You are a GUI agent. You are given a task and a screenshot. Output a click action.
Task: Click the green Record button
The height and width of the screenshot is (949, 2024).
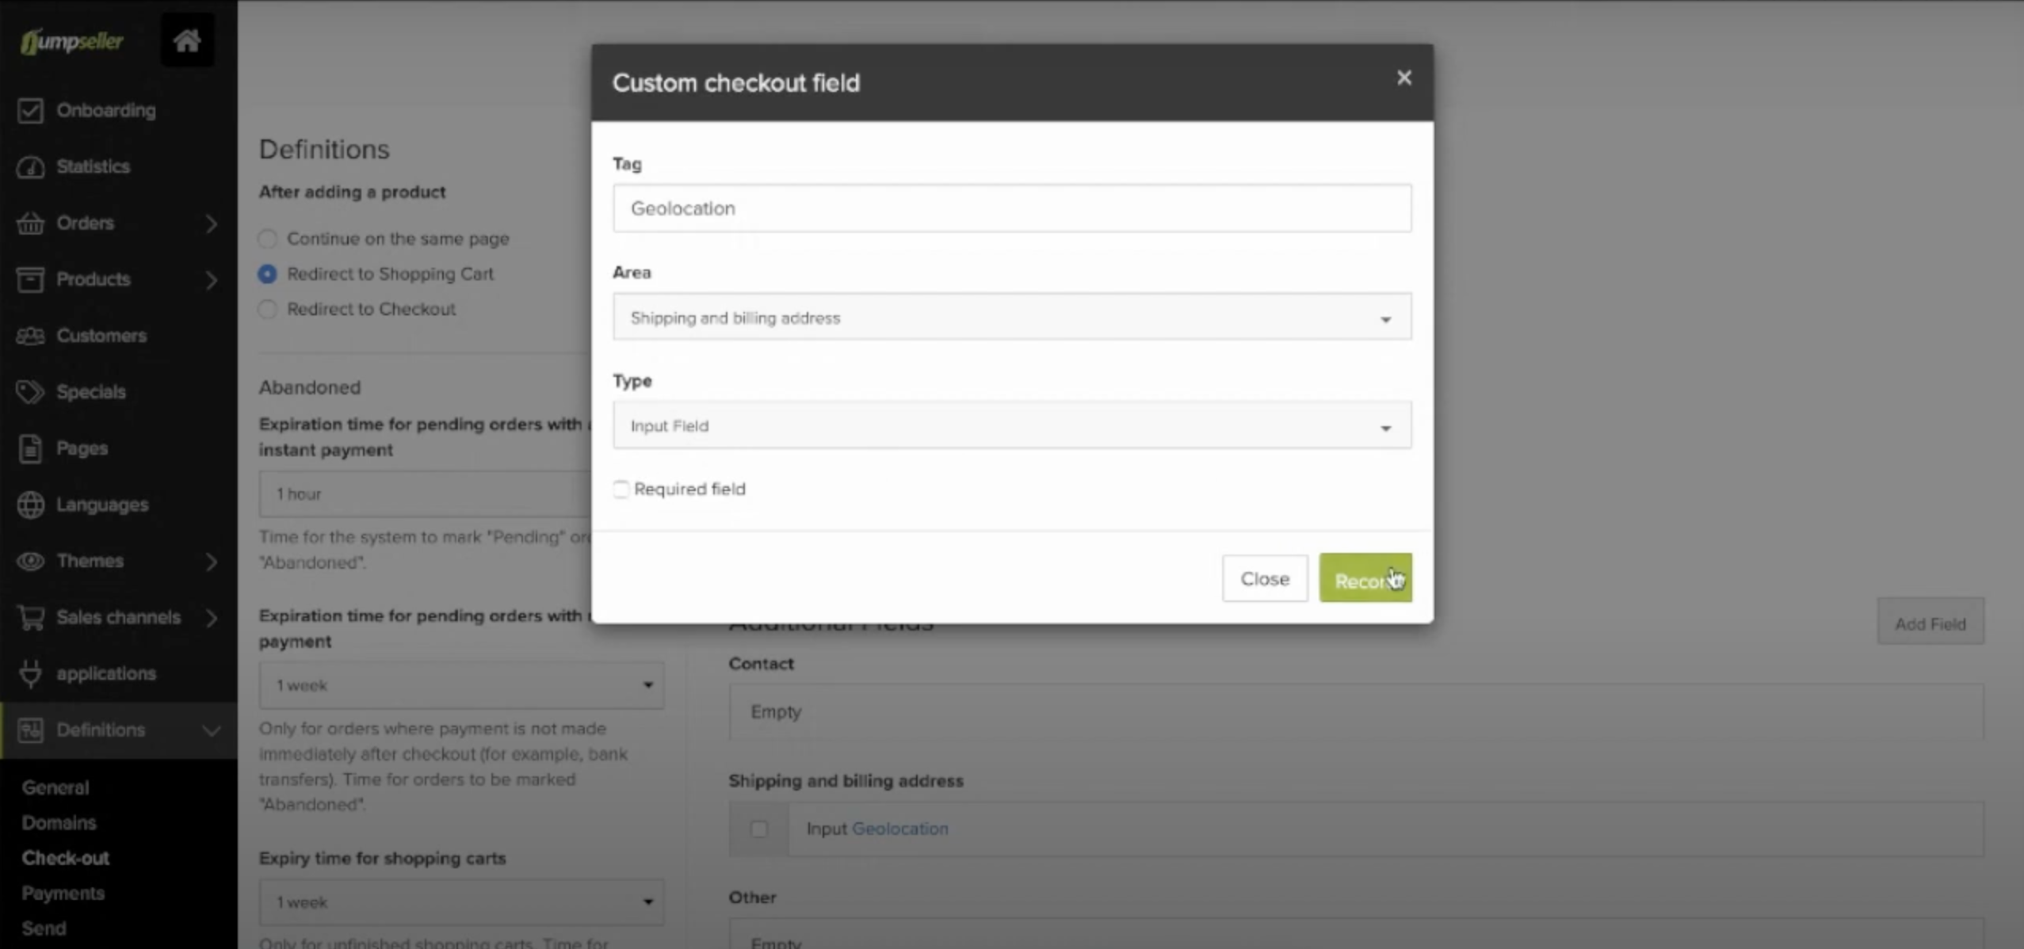coord(1365,578)
